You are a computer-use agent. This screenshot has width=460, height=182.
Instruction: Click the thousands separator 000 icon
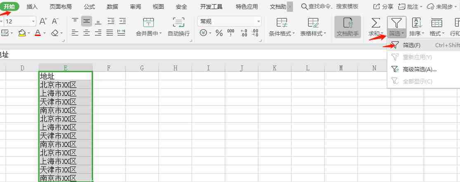click(x=231, y=33)
